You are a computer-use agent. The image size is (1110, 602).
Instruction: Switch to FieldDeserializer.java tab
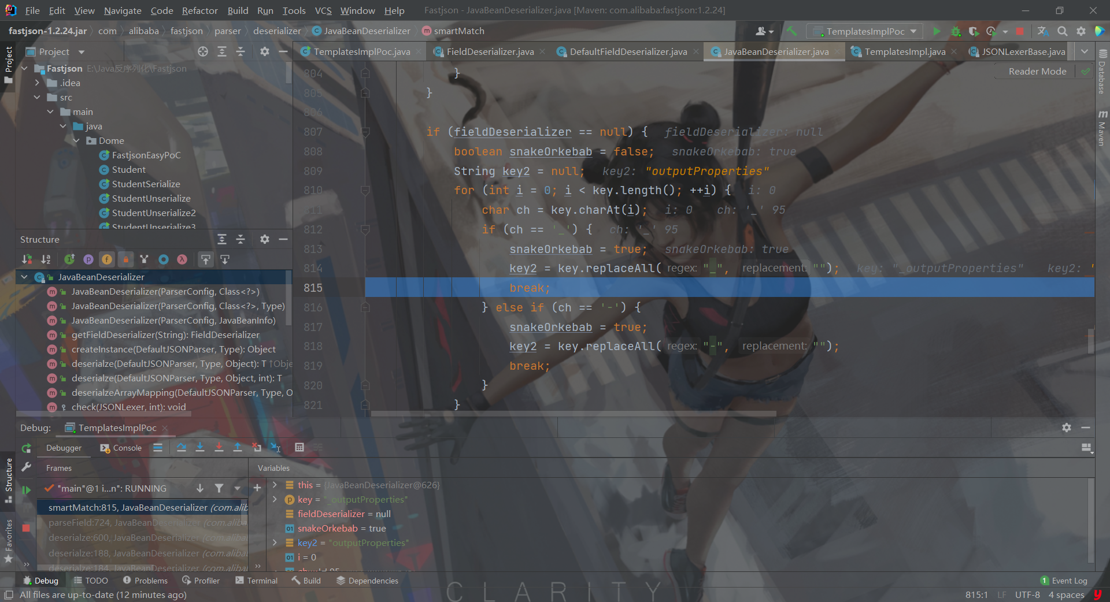click(489, 51)
